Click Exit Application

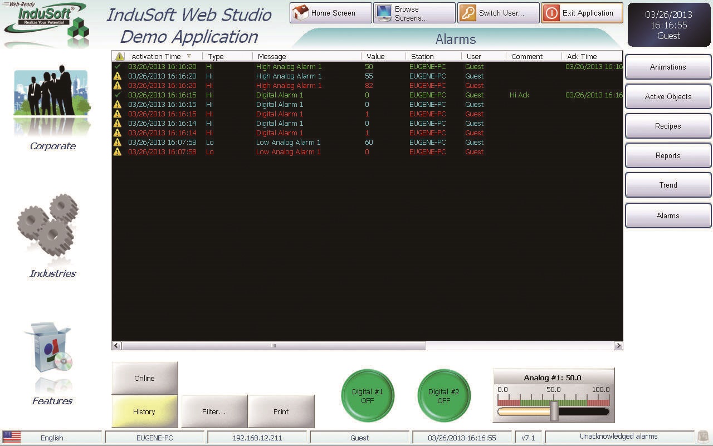(x=582, y=13)
